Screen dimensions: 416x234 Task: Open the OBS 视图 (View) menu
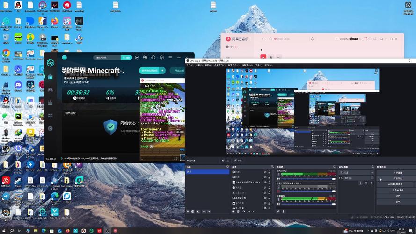209,65
